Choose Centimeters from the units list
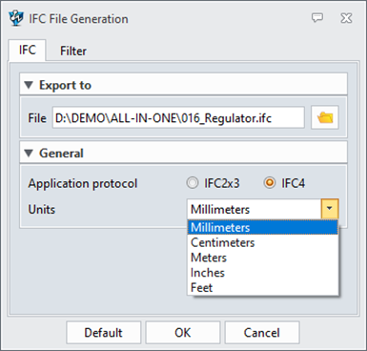 [263, 242]
